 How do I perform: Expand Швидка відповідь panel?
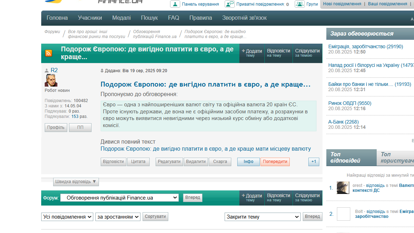76,182
